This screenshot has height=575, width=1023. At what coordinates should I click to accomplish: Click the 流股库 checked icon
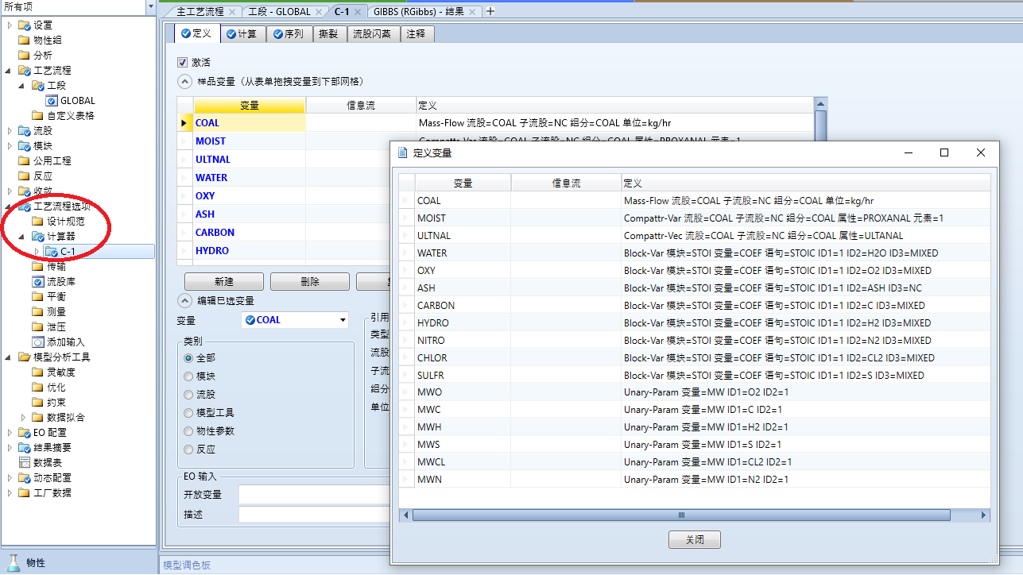pos(38,282)
